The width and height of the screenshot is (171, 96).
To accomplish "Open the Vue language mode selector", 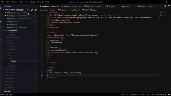I will pyautogui.click(x=153, y=94).
